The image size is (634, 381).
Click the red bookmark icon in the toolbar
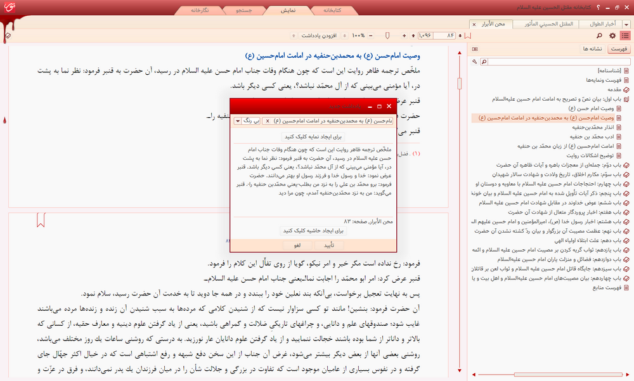click(468, 36)
